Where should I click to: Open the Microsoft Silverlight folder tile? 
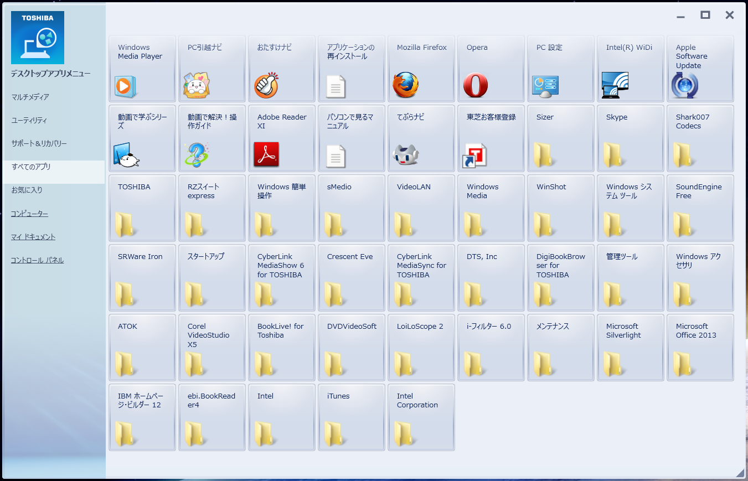pyautogui.click(x=631, y=348)
